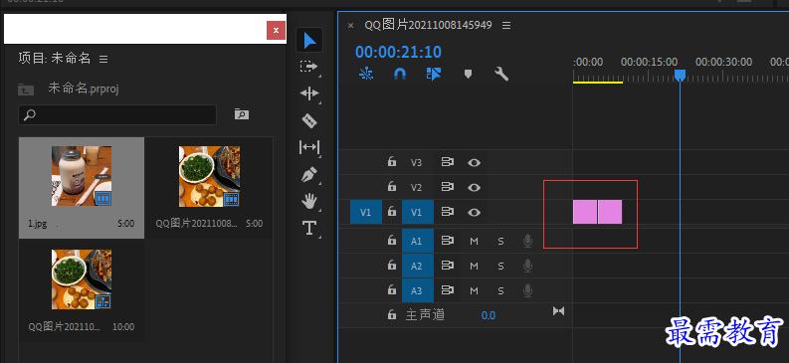Select the Razor tool

tap(309, 120)
